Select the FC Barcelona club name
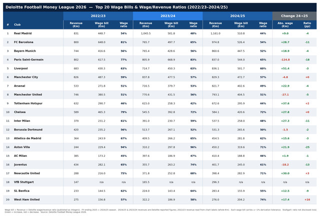Viewport: 320px width, 216px height. 23,42
